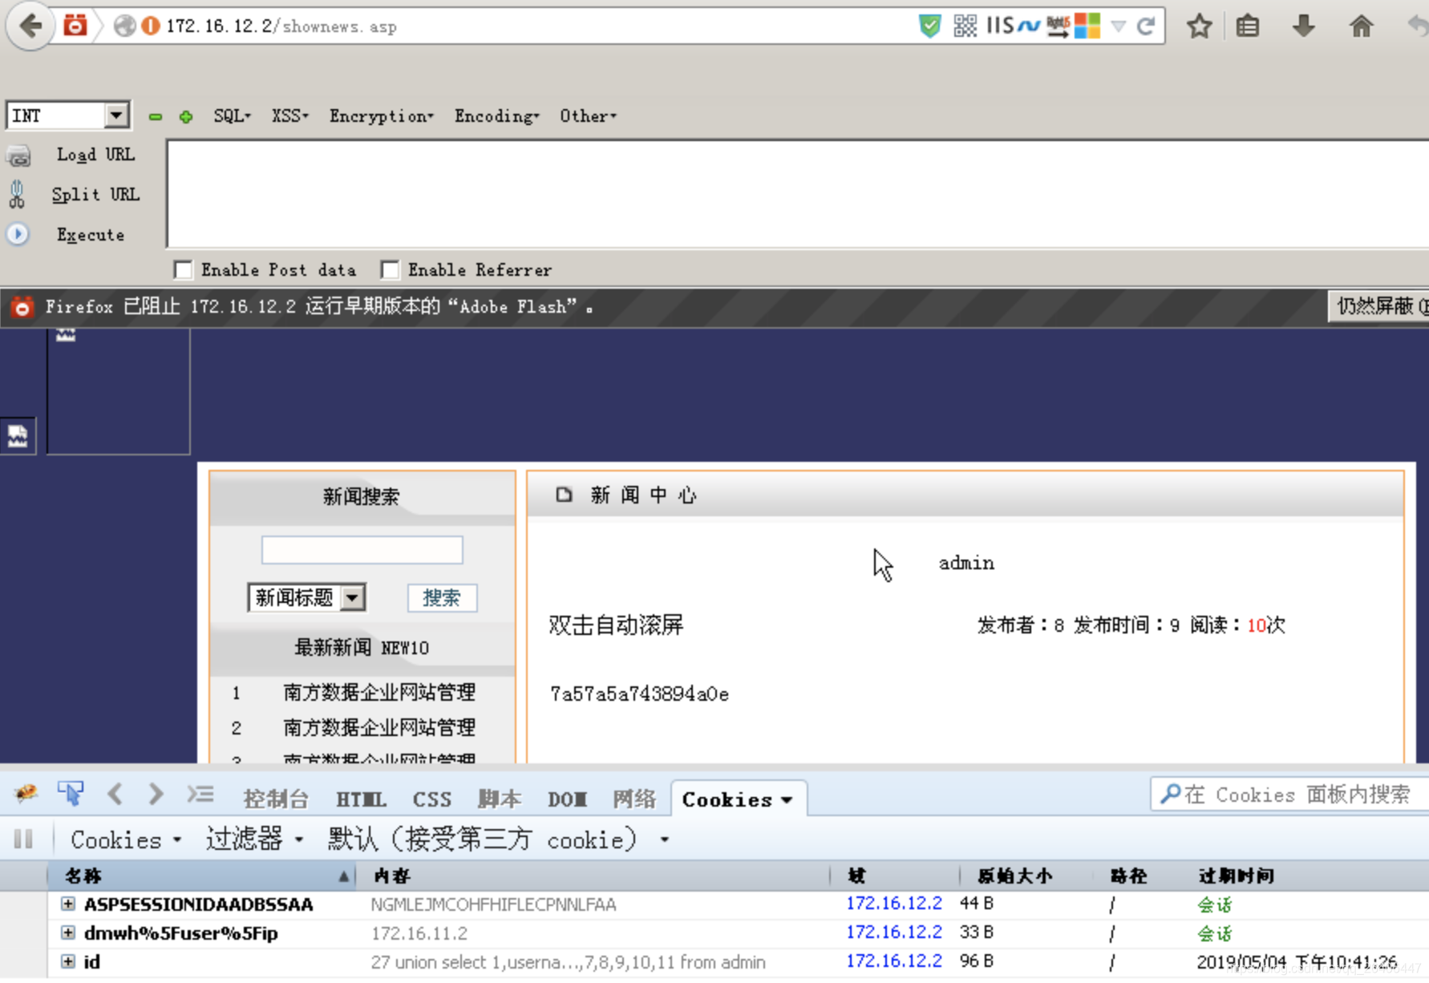Open the 过滤器 filter dropdown
The width and height of the screenshot is (1429, 983).
(253, 839)
